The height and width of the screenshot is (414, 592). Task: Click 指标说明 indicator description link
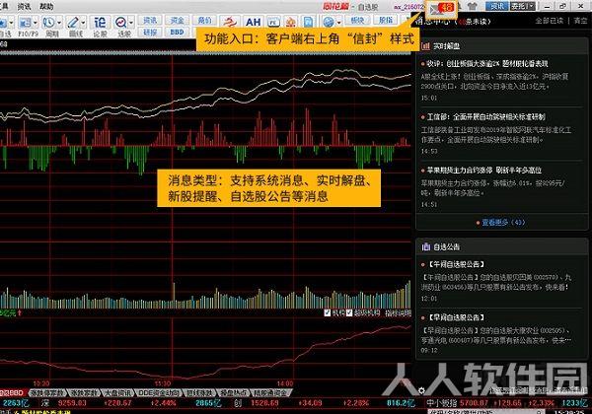(x=398, y=312)
